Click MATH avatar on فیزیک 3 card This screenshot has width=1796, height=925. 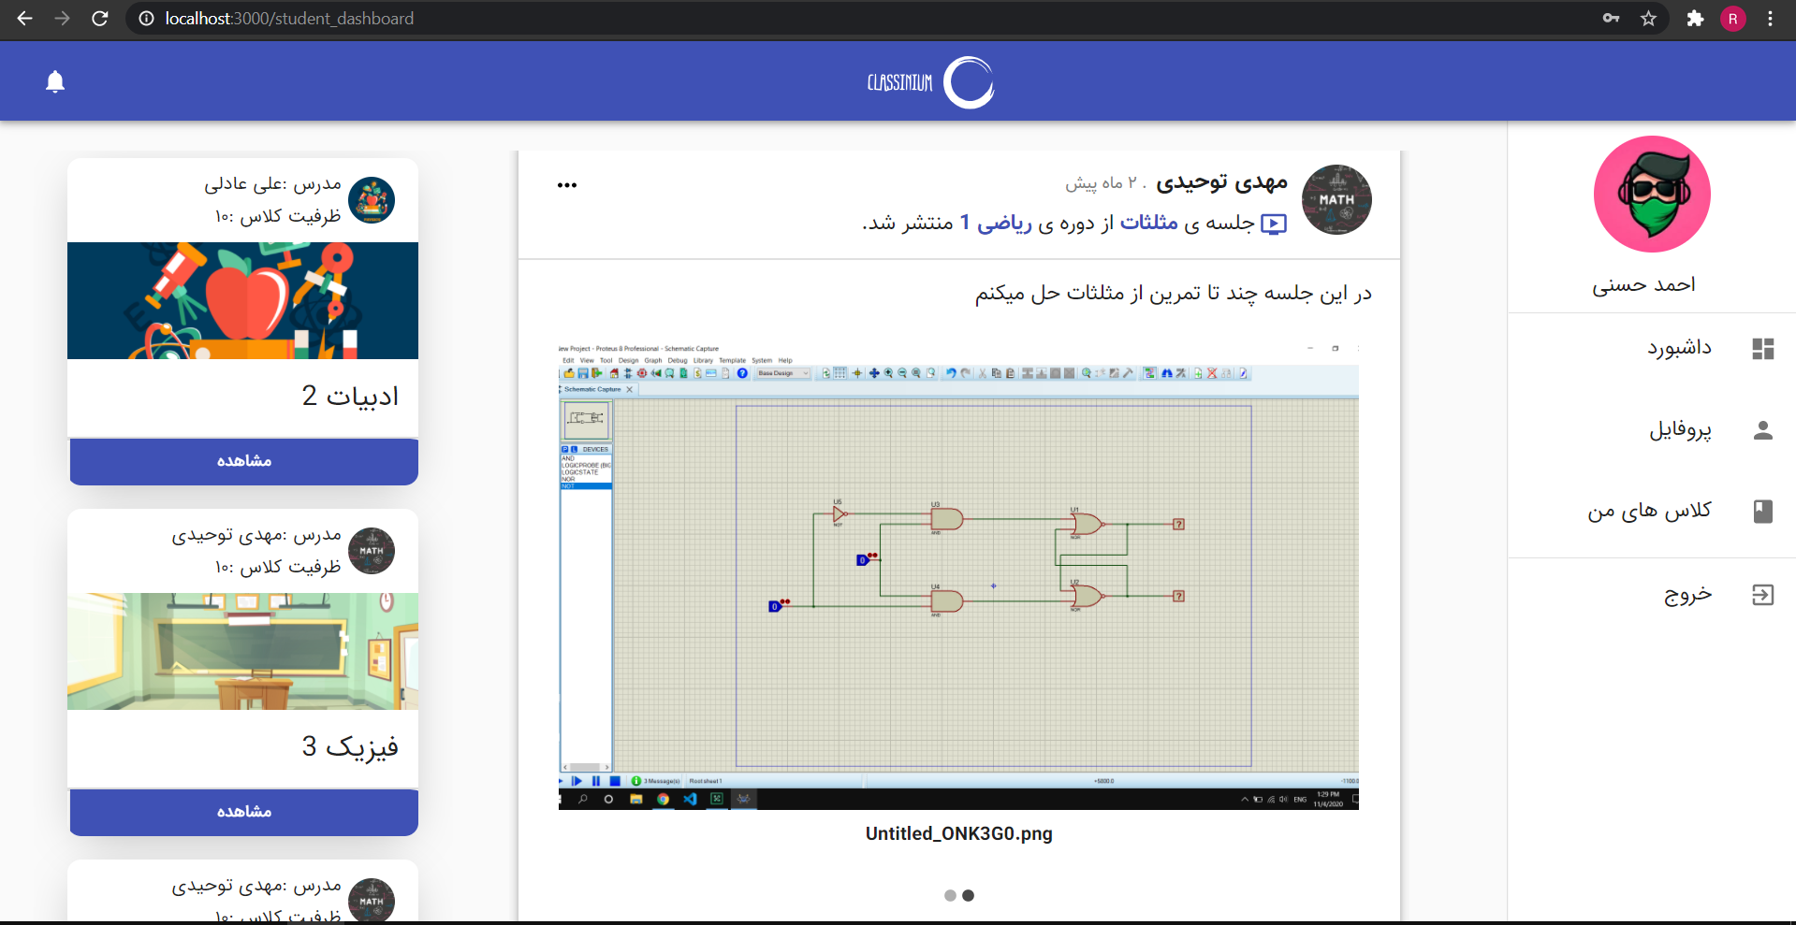372,551
